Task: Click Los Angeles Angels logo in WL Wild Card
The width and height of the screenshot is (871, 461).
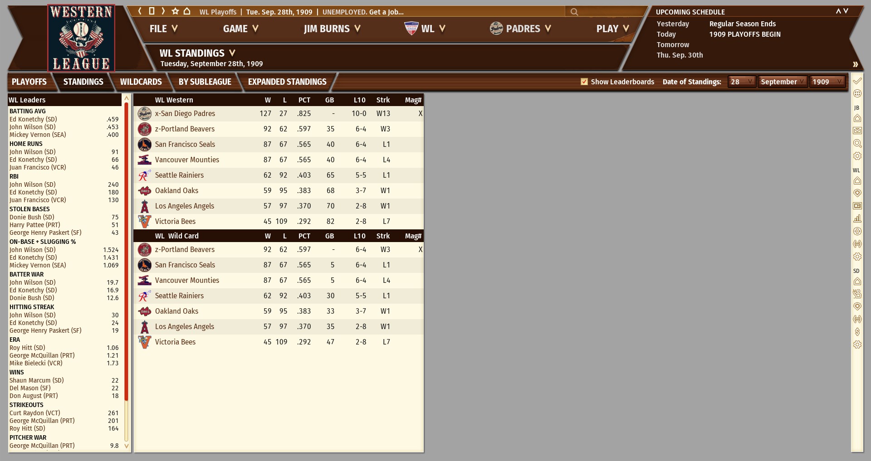Action: (144, 327)
